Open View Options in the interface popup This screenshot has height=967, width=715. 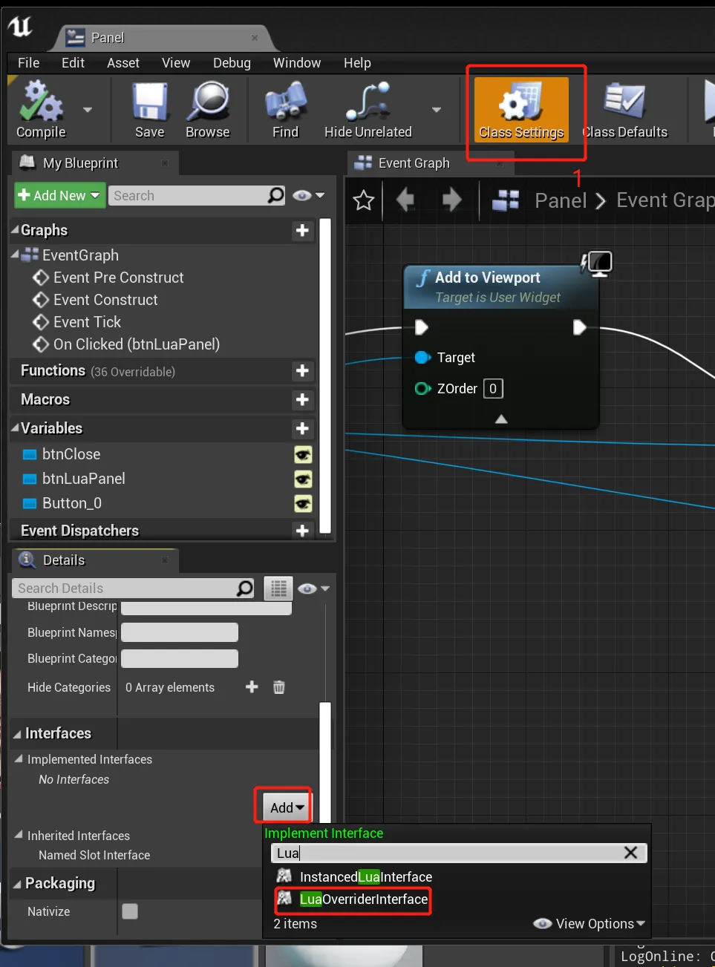589,923
